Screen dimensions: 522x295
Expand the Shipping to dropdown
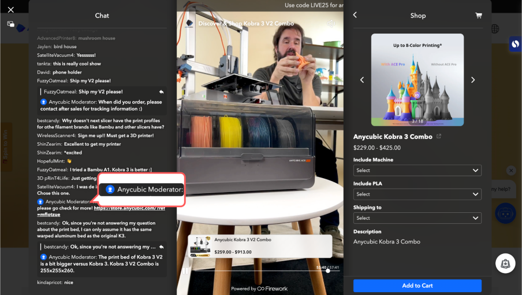(417, 218)
